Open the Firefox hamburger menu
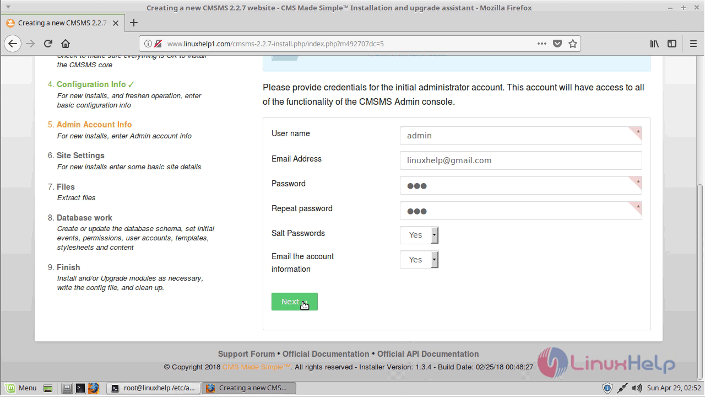 [x=693, y=44]
